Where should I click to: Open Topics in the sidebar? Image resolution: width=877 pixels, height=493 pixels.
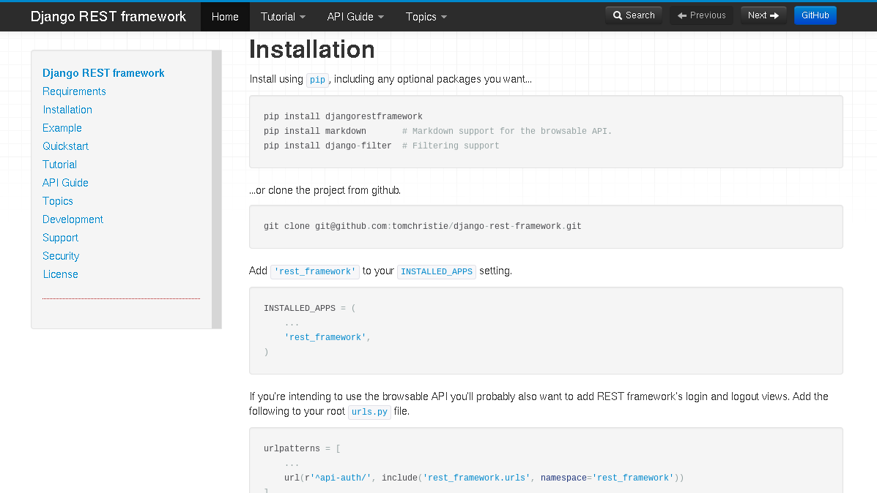click(58, 201)
